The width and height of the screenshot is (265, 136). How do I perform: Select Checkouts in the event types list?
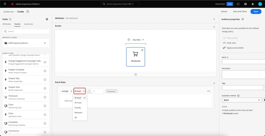click(x=26, y=97)
